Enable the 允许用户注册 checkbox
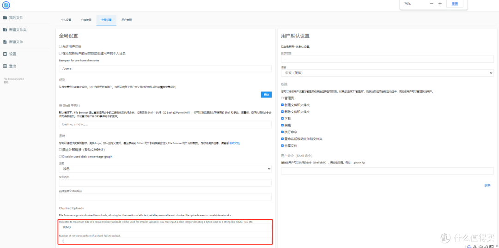 (60, 47)
